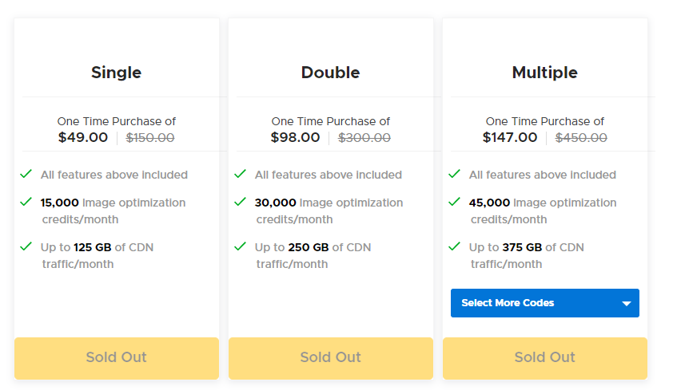Select the Multiple plan heading
Screen dimensions: 673x390
[545, 73]
